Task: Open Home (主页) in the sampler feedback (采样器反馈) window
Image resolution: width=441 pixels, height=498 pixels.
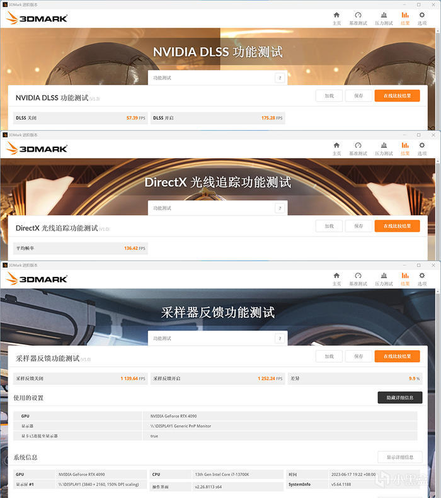Action: (336, 279)
